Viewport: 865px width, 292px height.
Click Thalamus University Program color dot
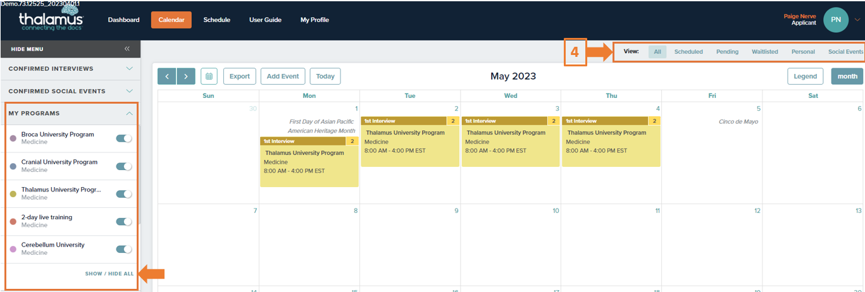point(13,194)
